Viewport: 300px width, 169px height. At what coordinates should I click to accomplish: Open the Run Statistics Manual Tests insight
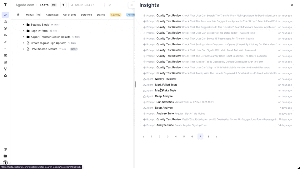click(x=217, y=102)
